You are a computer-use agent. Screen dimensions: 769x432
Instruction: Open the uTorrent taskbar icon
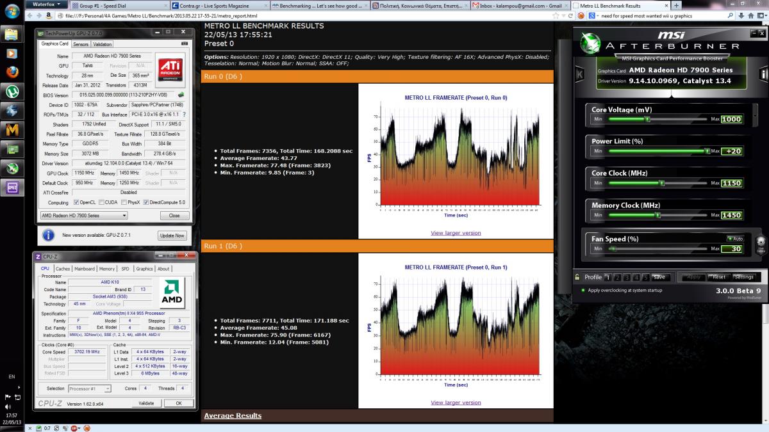12,91
